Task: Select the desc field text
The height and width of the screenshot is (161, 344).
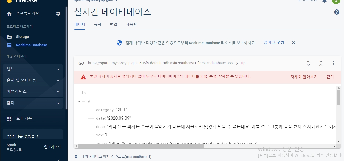Action: (x=221, y=127)
